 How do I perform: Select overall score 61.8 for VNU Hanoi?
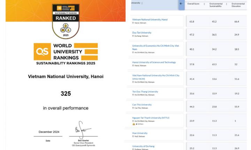[x=192, y=22]
